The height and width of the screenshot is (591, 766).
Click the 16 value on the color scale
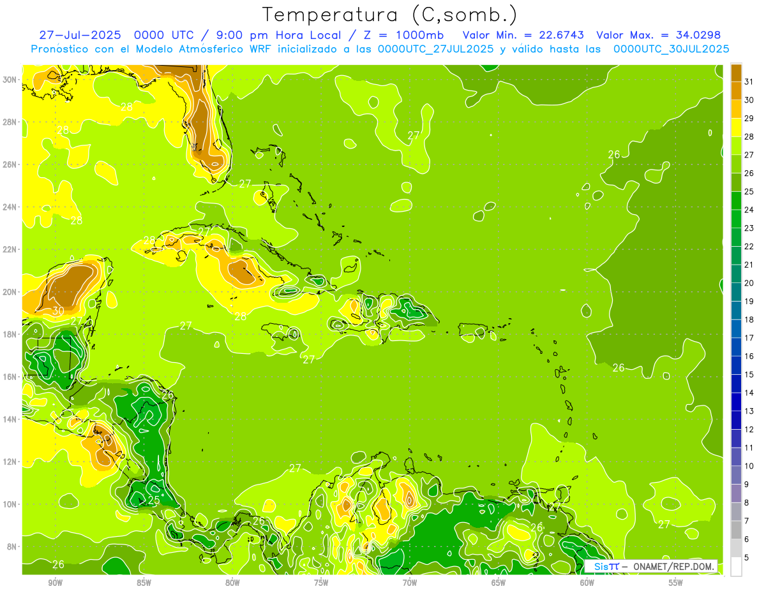tap(749, 356)
